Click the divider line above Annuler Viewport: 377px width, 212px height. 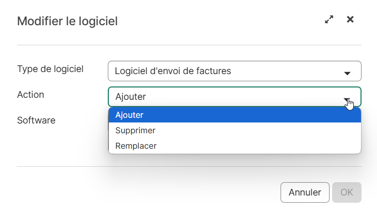point(189,167)
